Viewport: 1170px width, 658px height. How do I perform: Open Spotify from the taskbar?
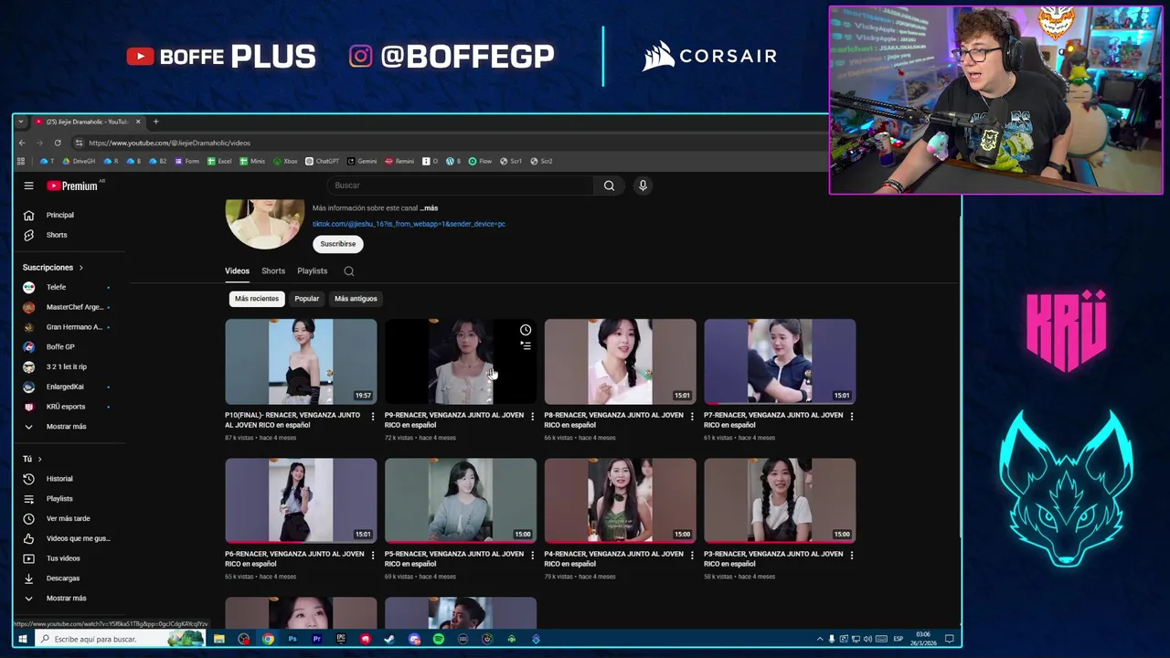pos(439,639)
